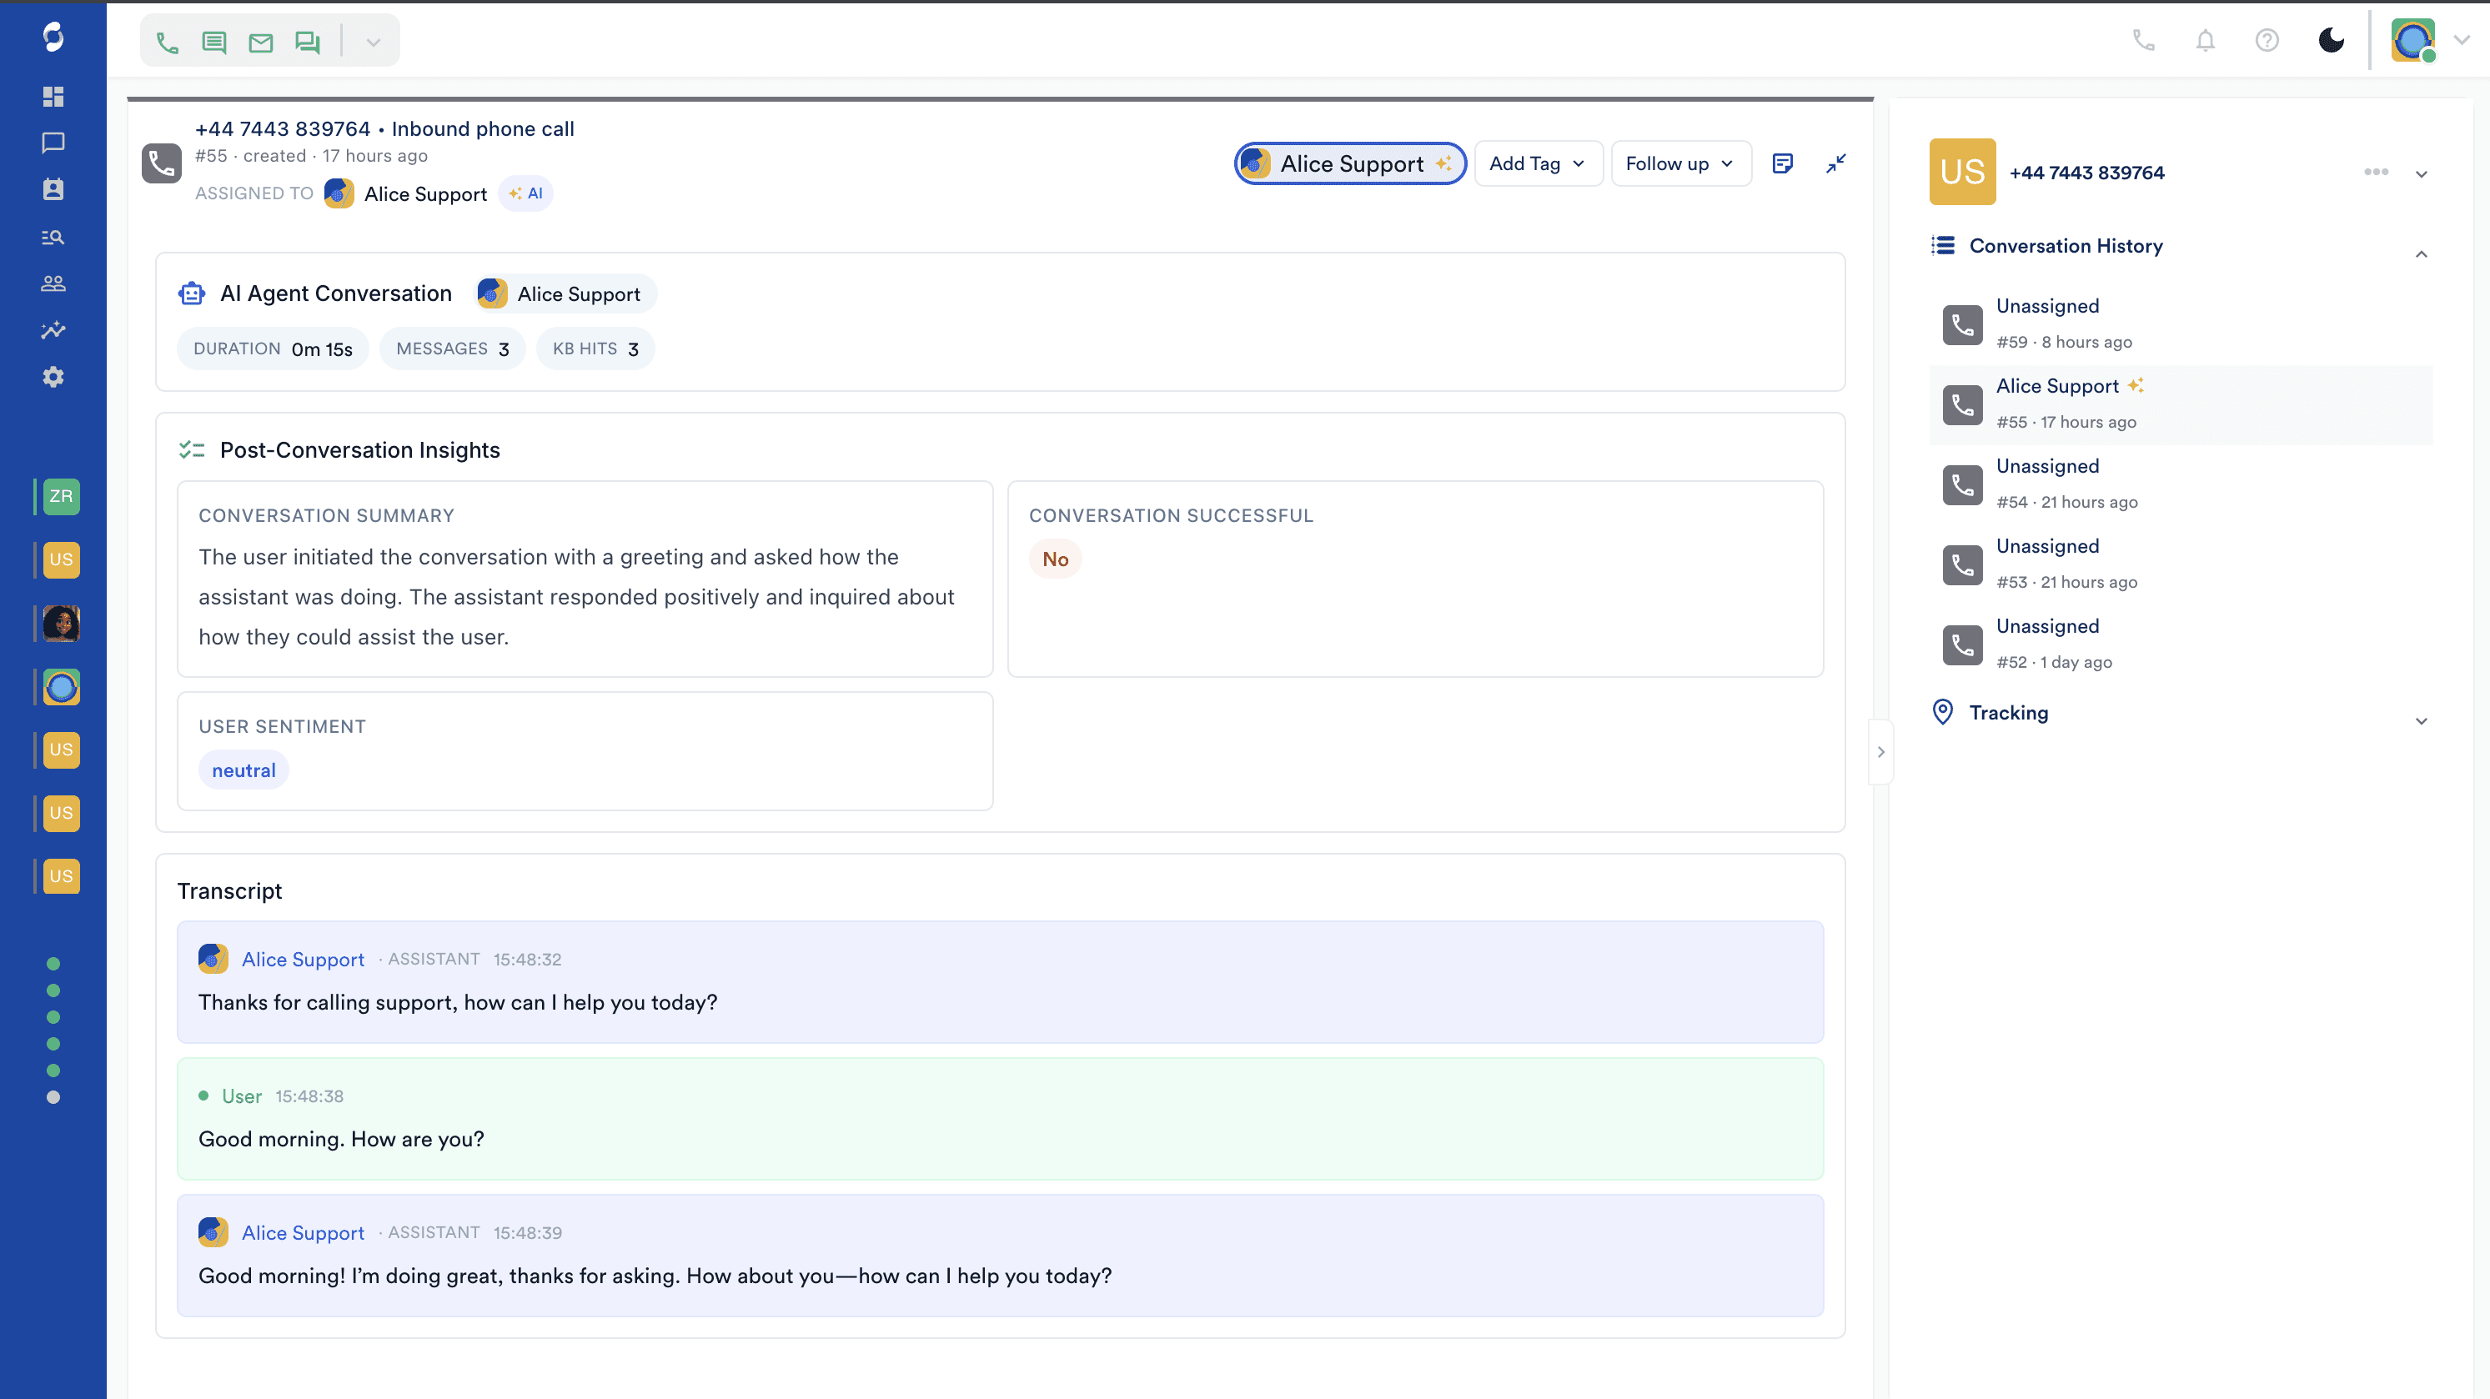Toggle dark mode with the moon icon
Viewport: 2490px width, 1399px height.
pyautogui.click(x=2331, y=41)
